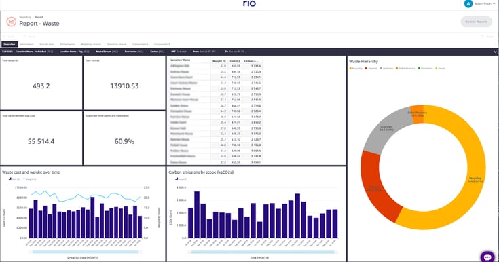Sort by the Weight (t) column header

[x=219, y=61]
